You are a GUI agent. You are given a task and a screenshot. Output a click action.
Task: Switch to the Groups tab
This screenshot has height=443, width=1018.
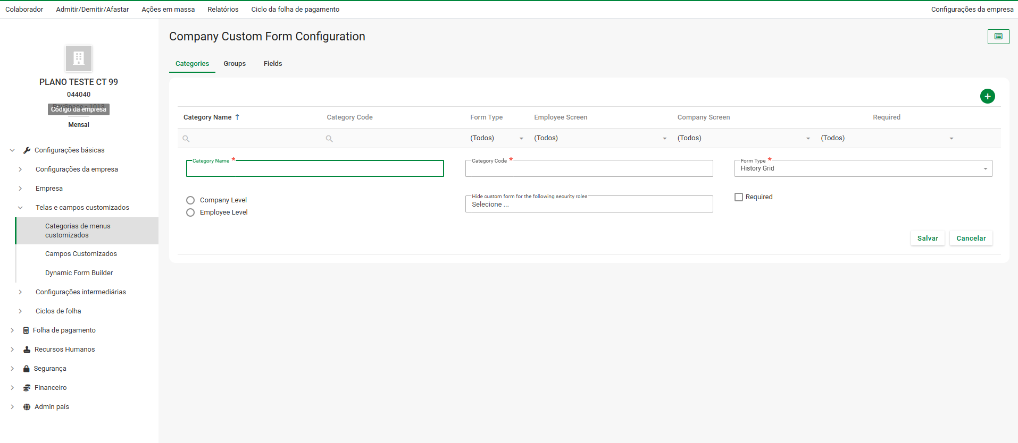234,64
